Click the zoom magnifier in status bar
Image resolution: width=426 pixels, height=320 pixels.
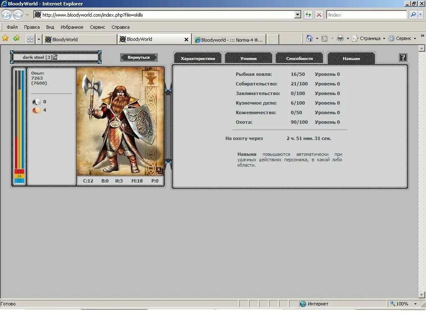393,303
